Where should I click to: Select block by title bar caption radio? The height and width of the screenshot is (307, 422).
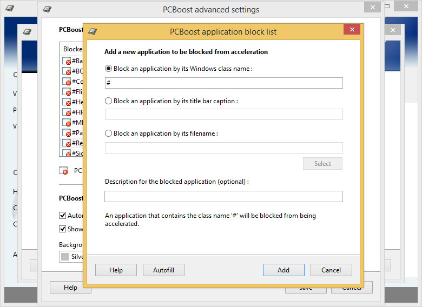click(x=108, y=101)
